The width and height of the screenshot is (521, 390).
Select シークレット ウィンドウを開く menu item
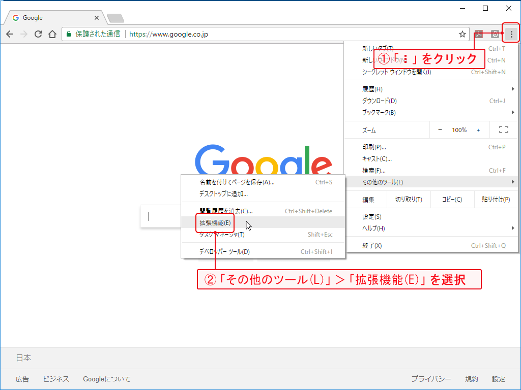click(x=431, y=72)
